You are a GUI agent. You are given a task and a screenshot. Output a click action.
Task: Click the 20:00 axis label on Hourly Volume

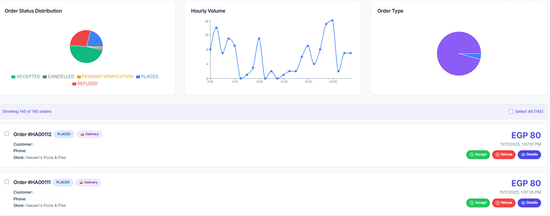[333, 82]
